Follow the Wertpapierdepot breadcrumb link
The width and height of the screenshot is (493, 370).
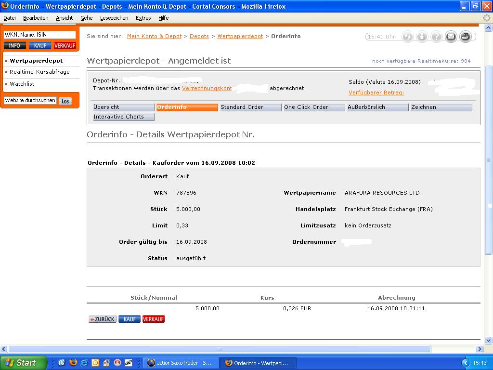tap(240, 36)
